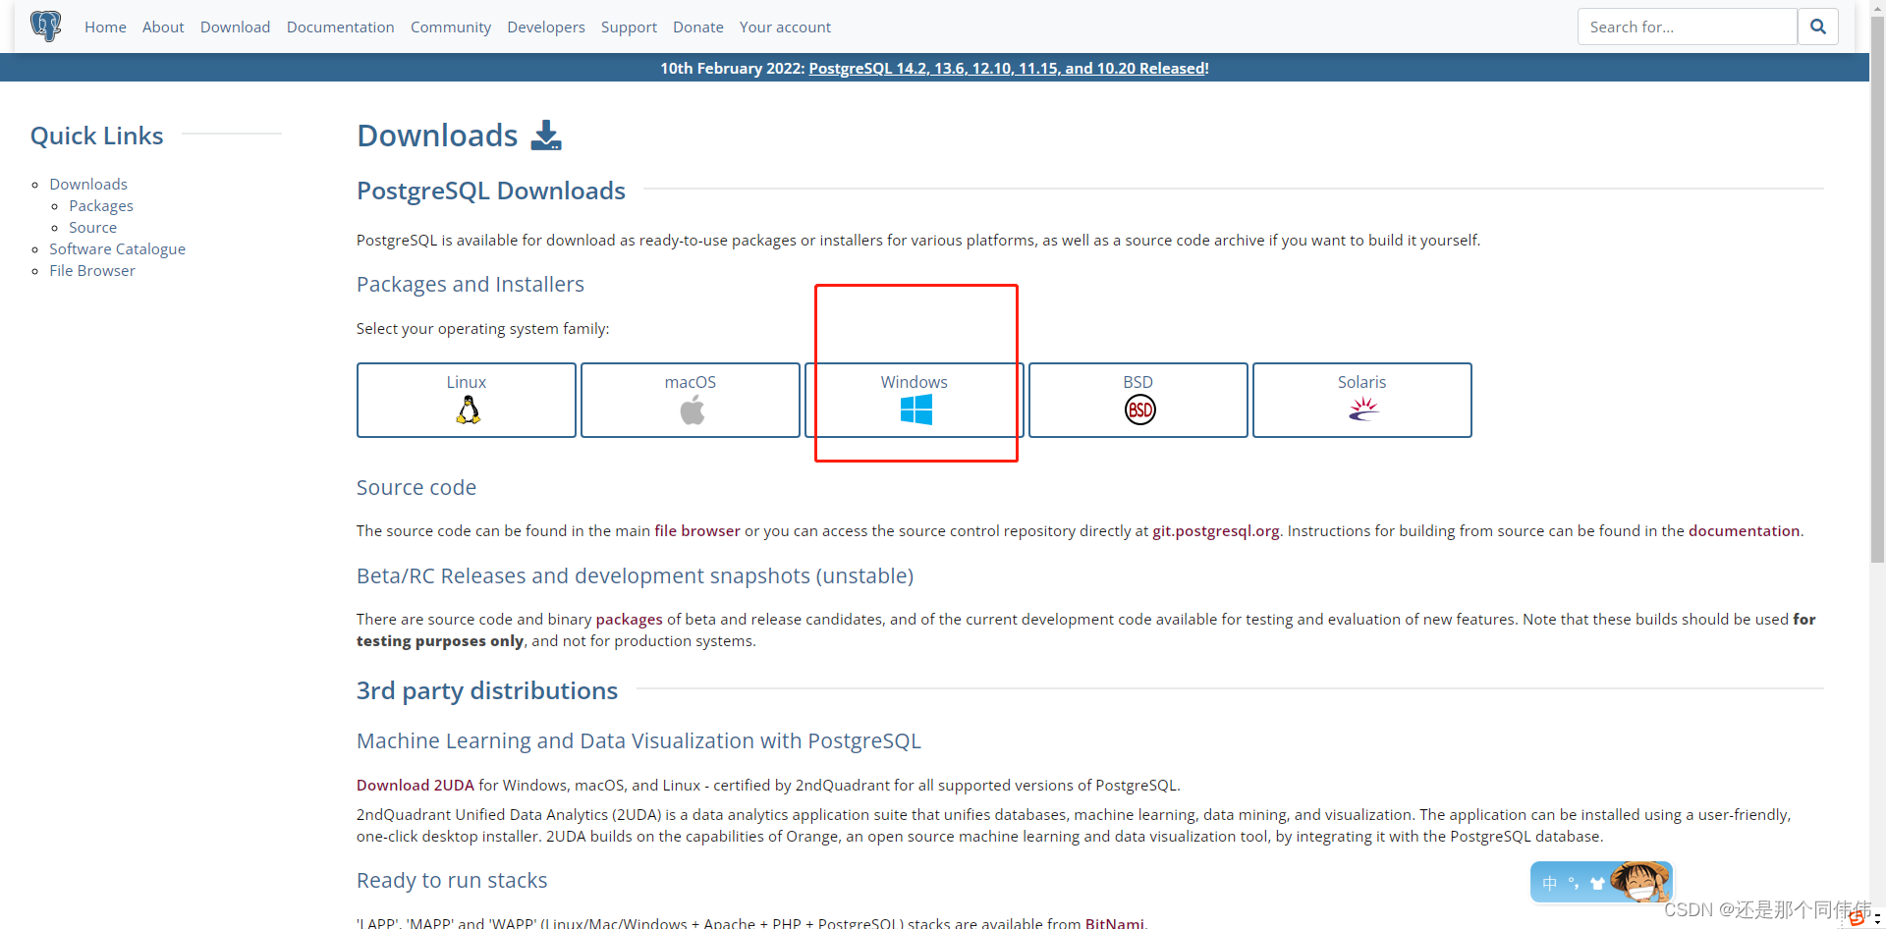Click the Windows logo icon

(x=915, y=410)
